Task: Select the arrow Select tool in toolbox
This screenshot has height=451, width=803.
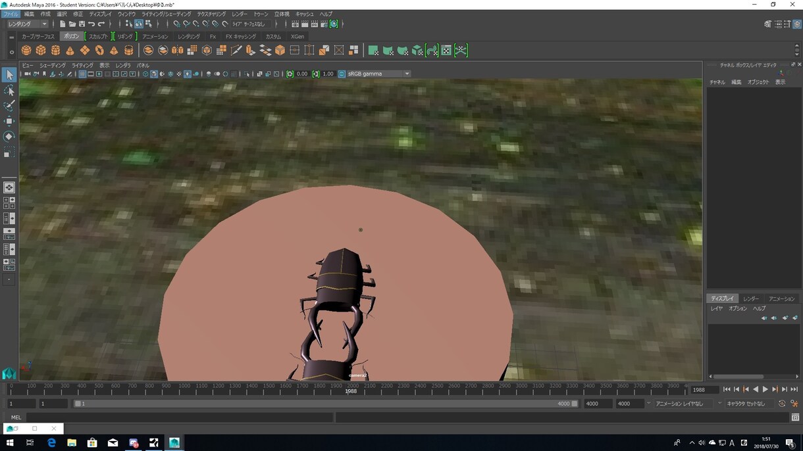Action: click(x=9, y=75)
